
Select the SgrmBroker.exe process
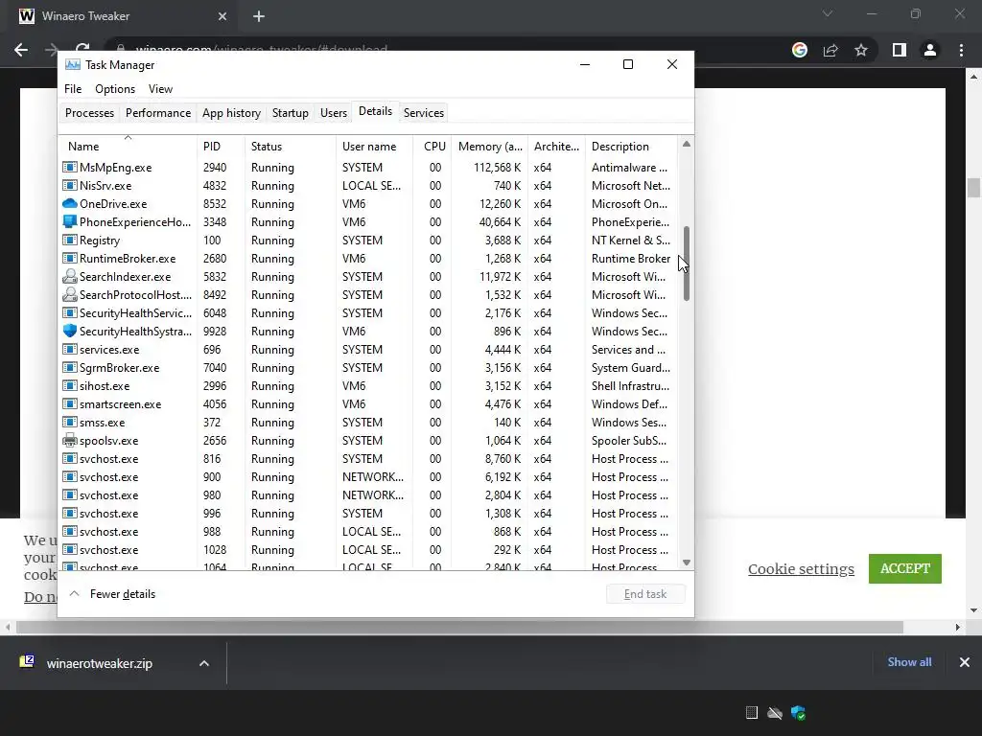tap(369, 367)
